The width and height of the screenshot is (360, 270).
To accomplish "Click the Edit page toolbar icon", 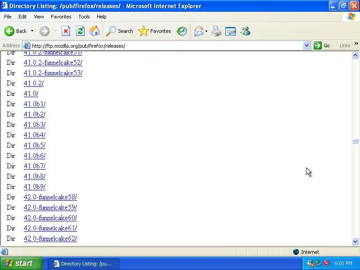I will pyautogui.click(x=231, y=31).
